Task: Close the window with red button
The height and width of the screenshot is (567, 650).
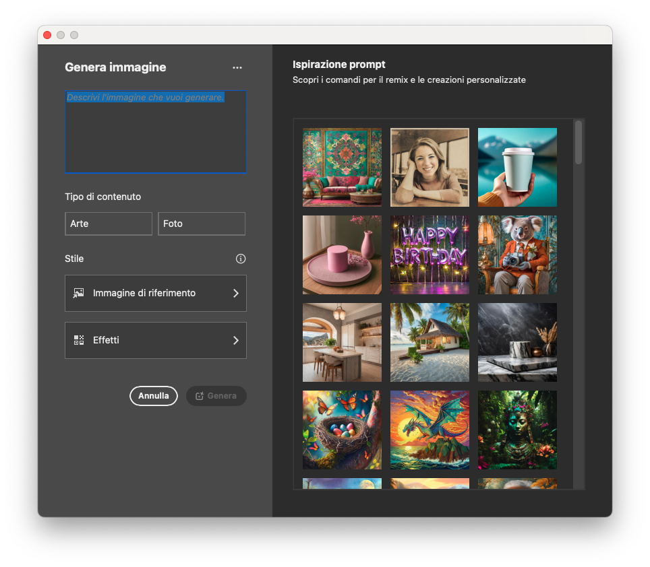Action: click(47, 35)
